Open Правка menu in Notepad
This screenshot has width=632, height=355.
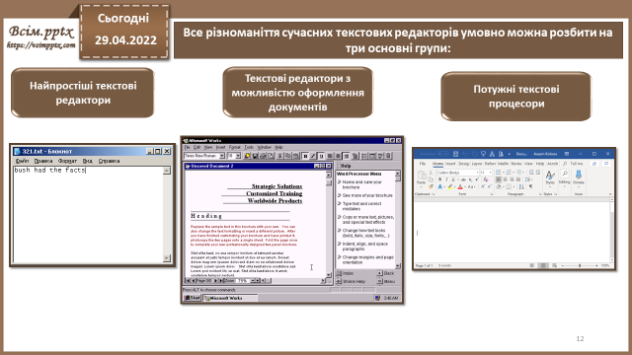43,161
